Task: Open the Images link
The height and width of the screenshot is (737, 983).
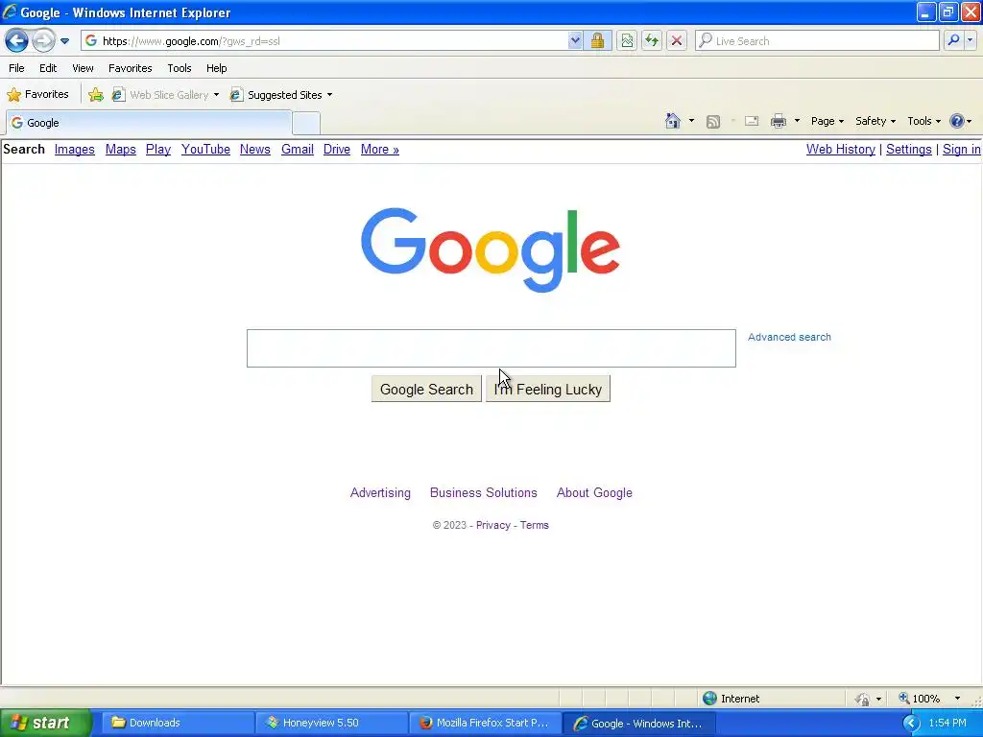Action: point(75,149)
